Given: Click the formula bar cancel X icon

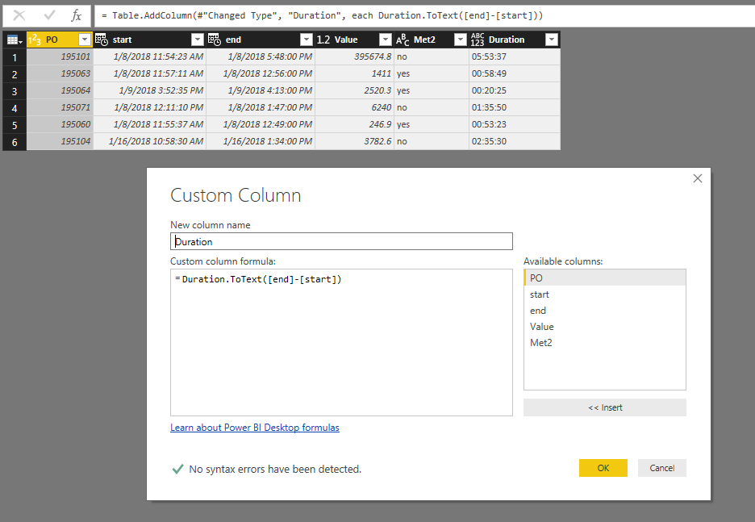Looking at the screenshot, I should click(x=19, y=15).
